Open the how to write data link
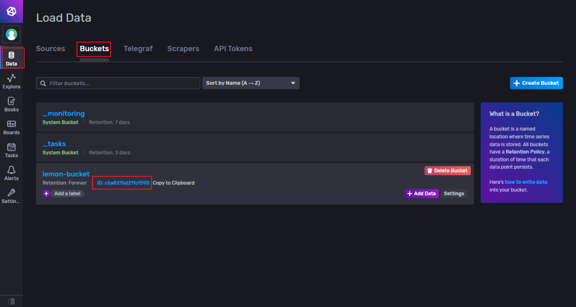576x307 pixels. (x=525, y=181)
